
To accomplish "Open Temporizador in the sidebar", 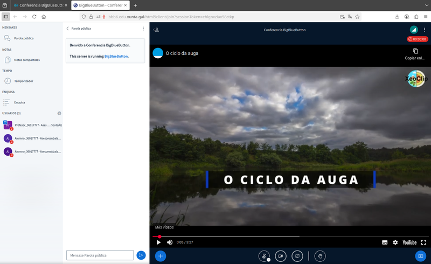I will point(23,81).
